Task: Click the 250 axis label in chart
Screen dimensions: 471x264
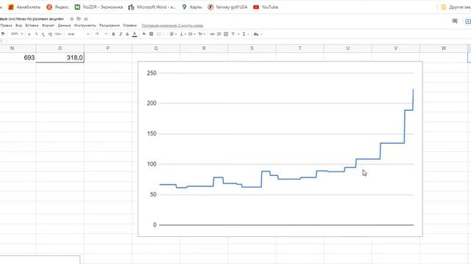Action: point(152,73)
